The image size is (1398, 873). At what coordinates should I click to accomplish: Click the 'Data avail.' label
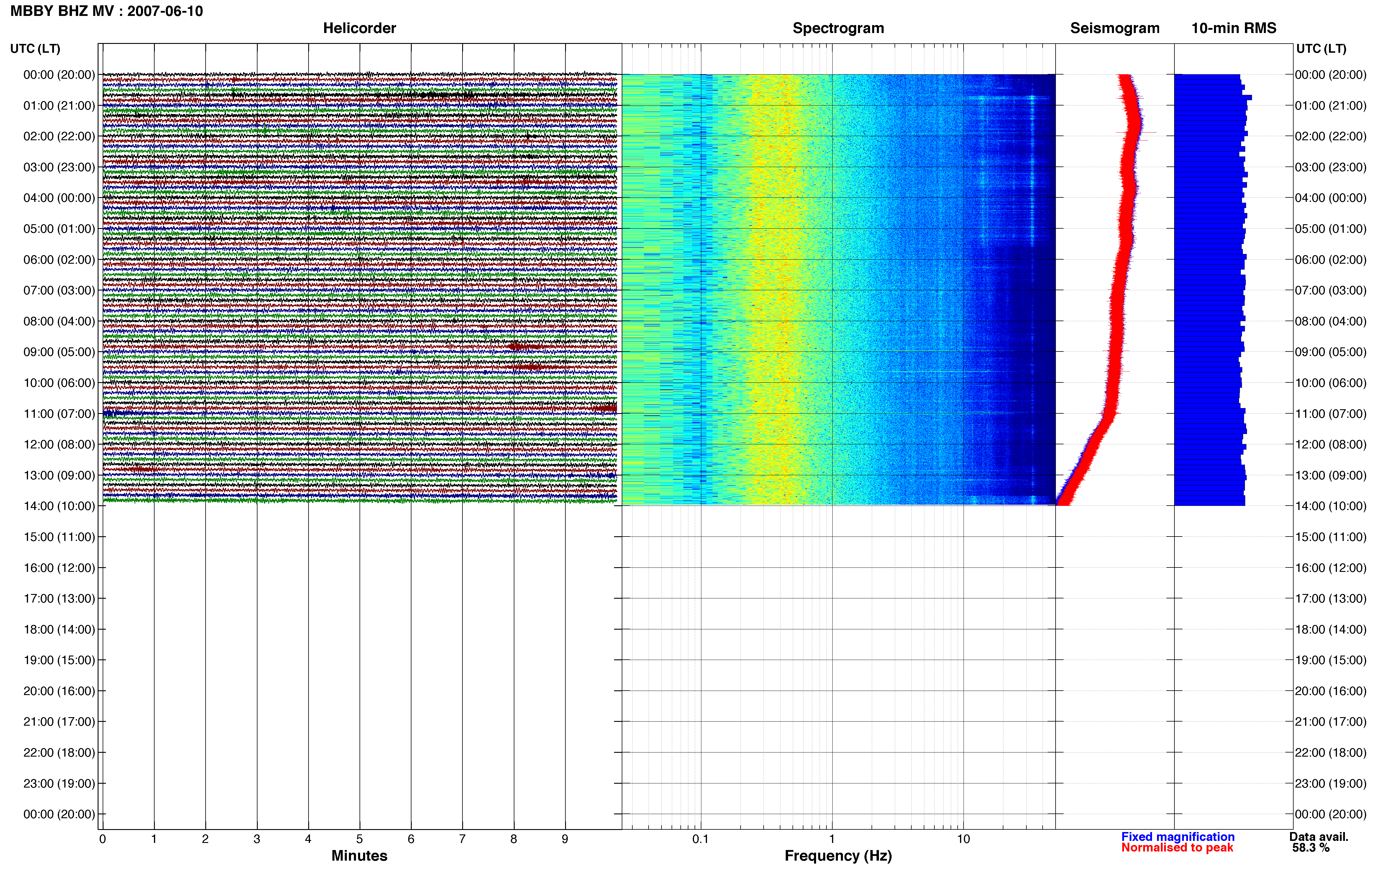1319,837
